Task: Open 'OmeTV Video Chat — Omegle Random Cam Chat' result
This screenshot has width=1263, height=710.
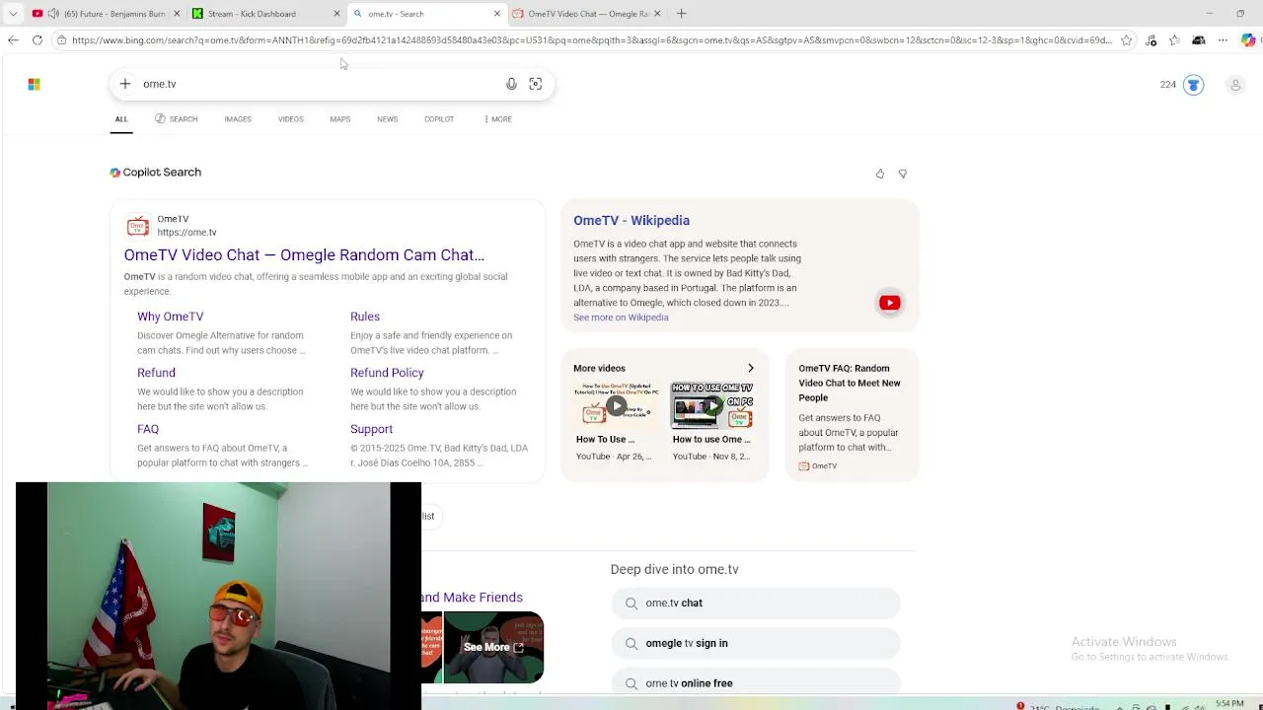Action: [304, 255]
